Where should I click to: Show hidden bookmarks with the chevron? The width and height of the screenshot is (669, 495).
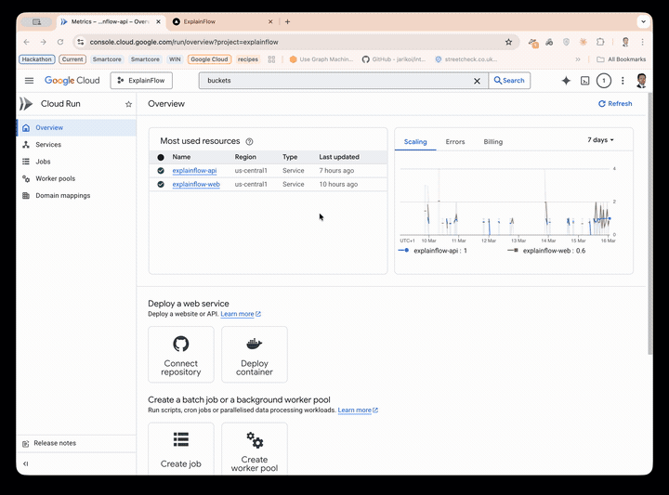click(x=578, y=59)
